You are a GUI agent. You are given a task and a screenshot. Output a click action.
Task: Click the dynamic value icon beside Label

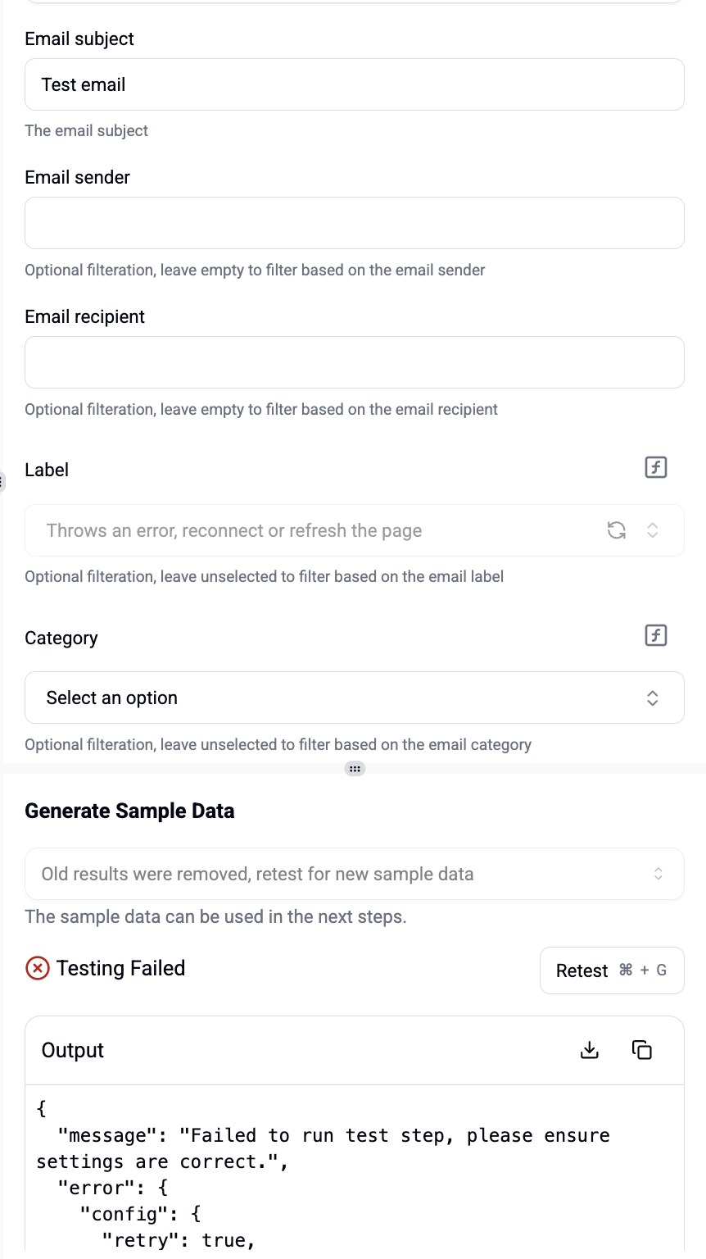coord(656,467)
